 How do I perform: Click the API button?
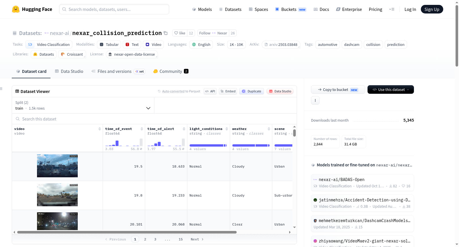click(210, 91)
